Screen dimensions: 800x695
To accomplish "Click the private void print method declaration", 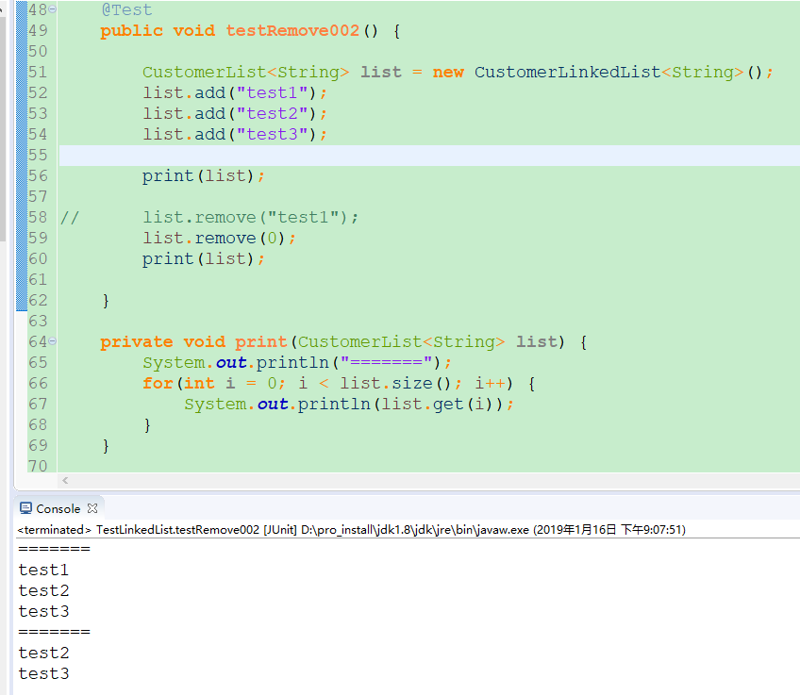I will coord(343,342).
